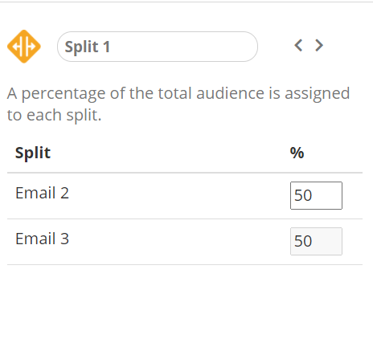This screenshot has width=373, height=339.
Task: Go to next step with right chevron
Action: click(x=319, y=45)
